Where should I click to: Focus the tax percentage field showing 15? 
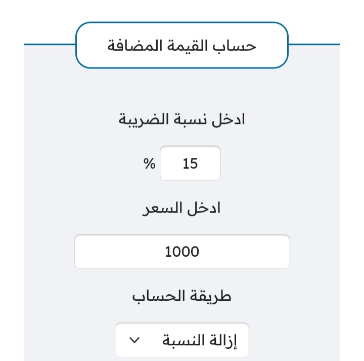pos(190,163)
